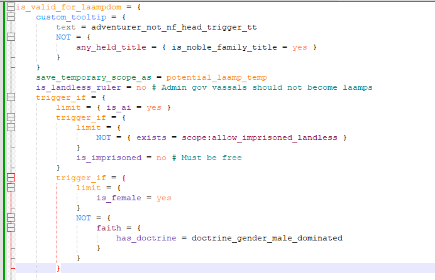Click the red opening brace after trigger_if
435x280 pixels.
[124, 178]
